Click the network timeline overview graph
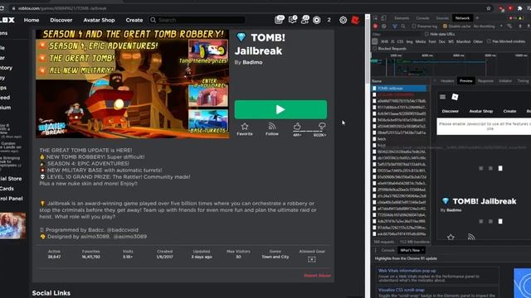This screenshot has width=531, height=298. 451,65
